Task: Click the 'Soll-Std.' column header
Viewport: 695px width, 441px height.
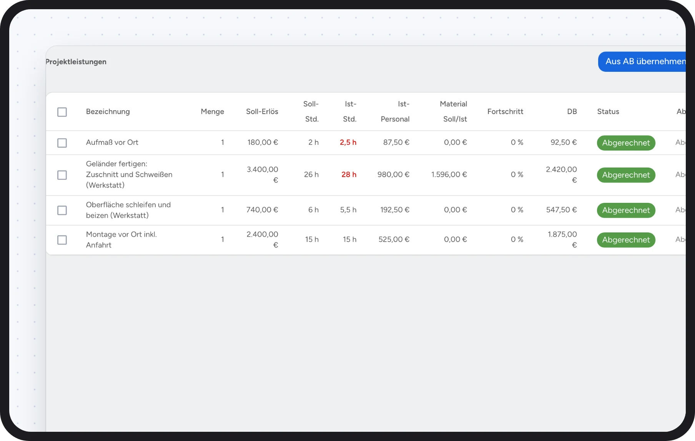Action: coord(311,111)
